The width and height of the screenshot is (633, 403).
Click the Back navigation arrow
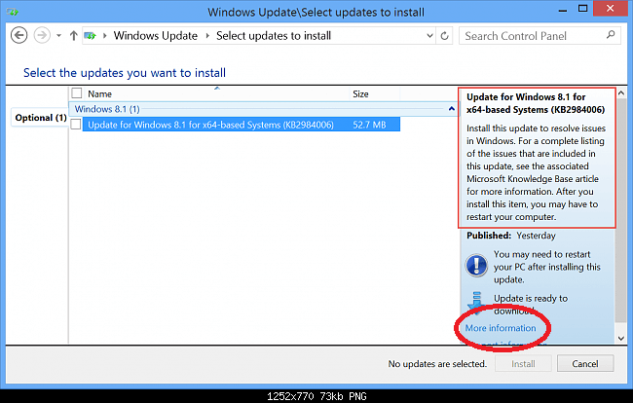click(19, 35)
